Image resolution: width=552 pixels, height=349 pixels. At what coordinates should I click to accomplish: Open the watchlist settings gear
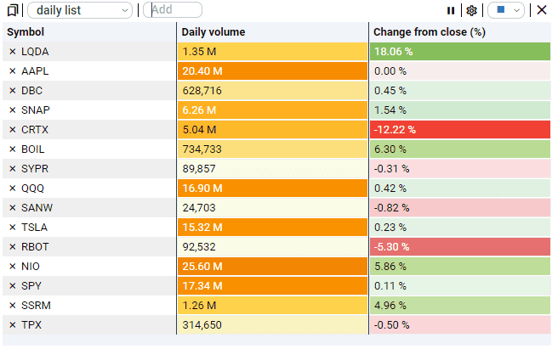(x=471, y=10)
